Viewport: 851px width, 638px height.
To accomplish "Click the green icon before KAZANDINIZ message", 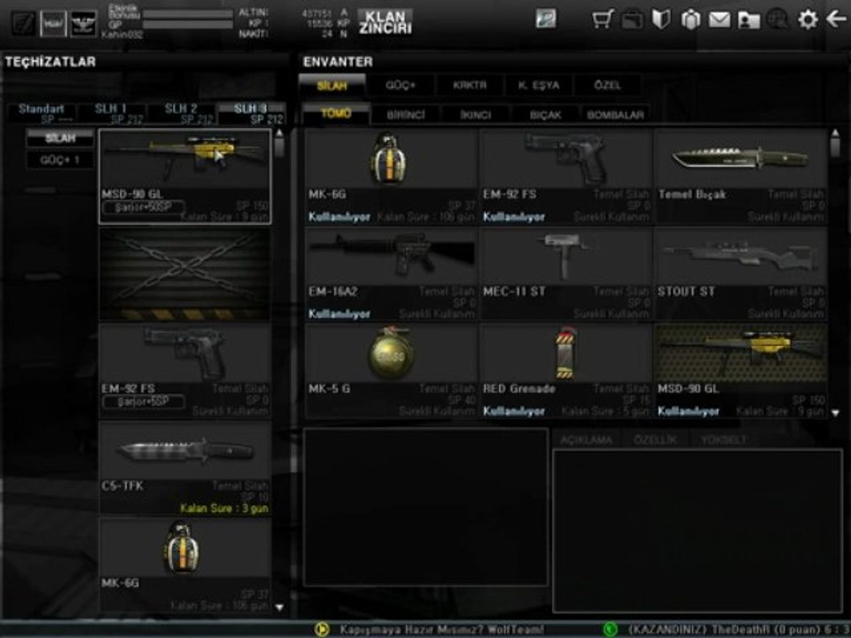I will point(610,629).
